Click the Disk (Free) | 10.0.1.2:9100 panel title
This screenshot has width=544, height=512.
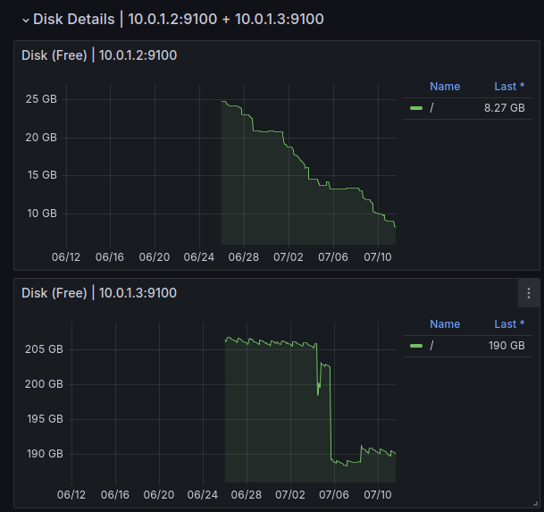[x=99, y=55]
